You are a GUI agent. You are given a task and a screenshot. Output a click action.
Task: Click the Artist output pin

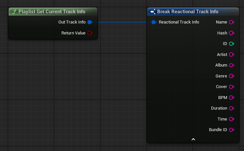click(x=231, y=54)
